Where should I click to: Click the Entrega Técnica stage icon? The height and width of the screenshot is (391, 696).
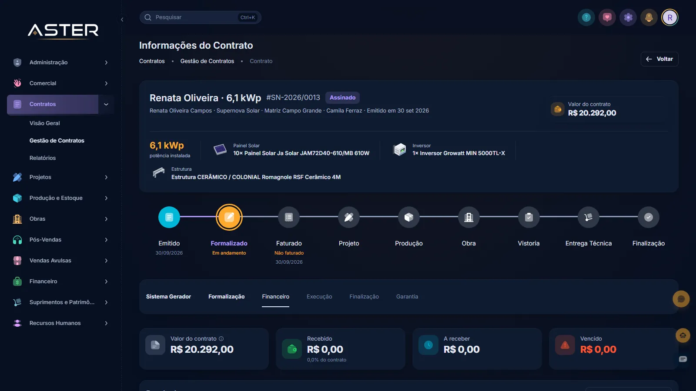click(x=589, y=217)
